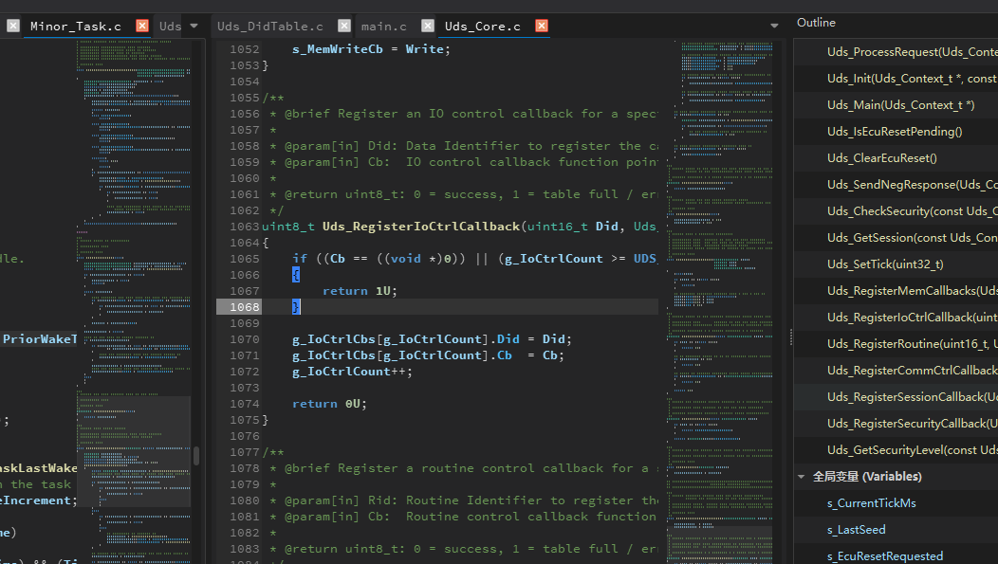Image resolution: width=998 pixels, height=564 pixels.
Task: Select the Minor_Task.c tab
Action: (76, 27)
